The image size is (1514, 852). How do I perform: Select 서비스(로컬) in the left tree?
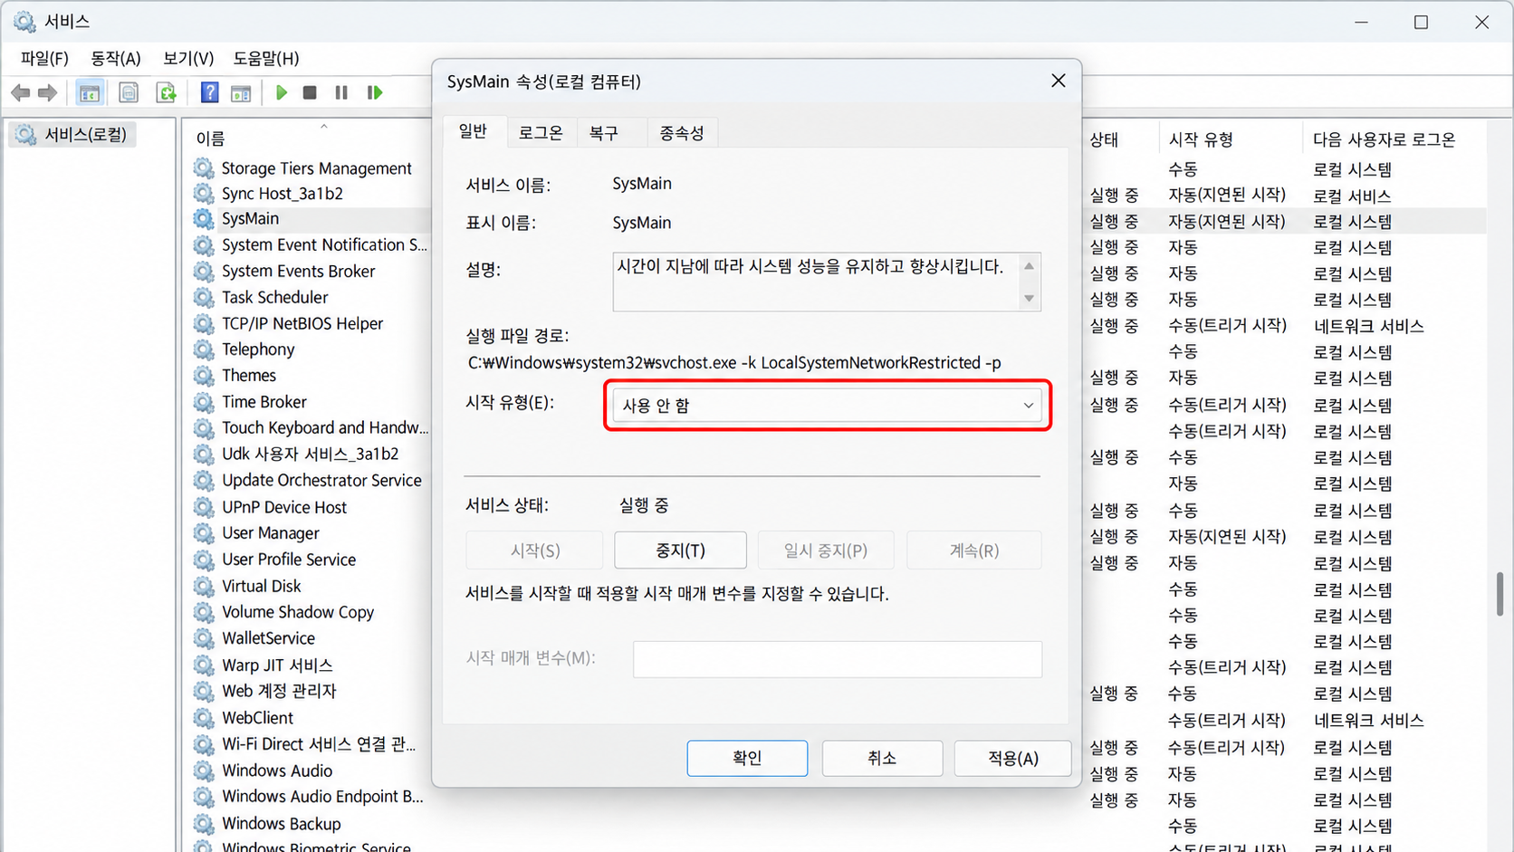point(72,135)
